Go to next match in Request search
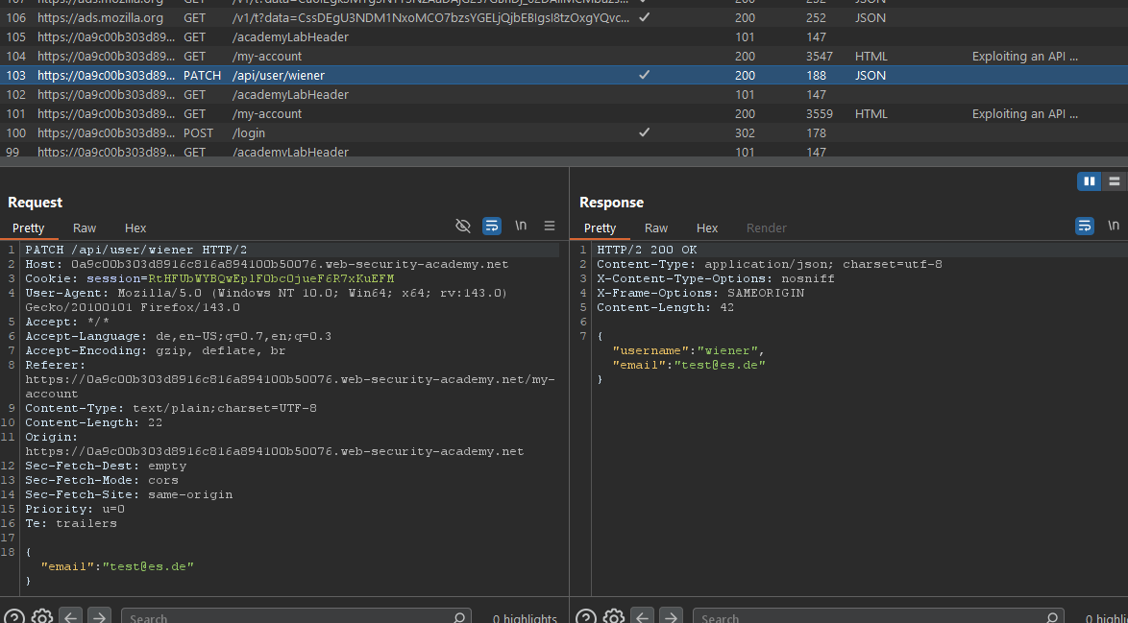The height and width of the screenshot is (623, 1128). [99, 616]
